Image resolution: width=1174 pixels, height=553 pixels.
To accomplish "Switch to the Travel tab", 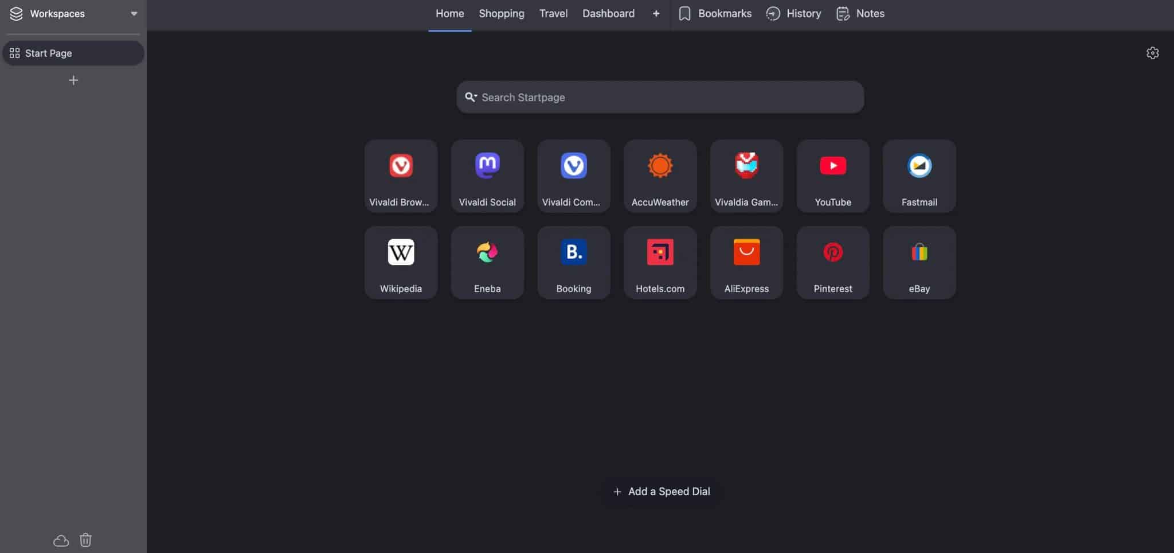I will pos(553,13).
